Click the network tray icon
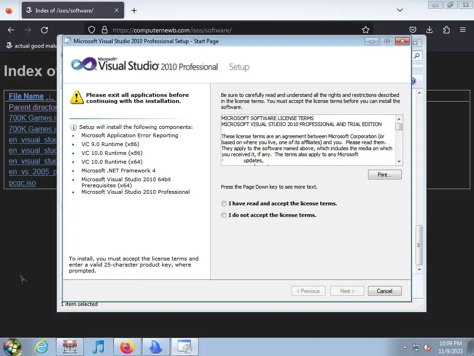474x356 pixels. [416, 348]
